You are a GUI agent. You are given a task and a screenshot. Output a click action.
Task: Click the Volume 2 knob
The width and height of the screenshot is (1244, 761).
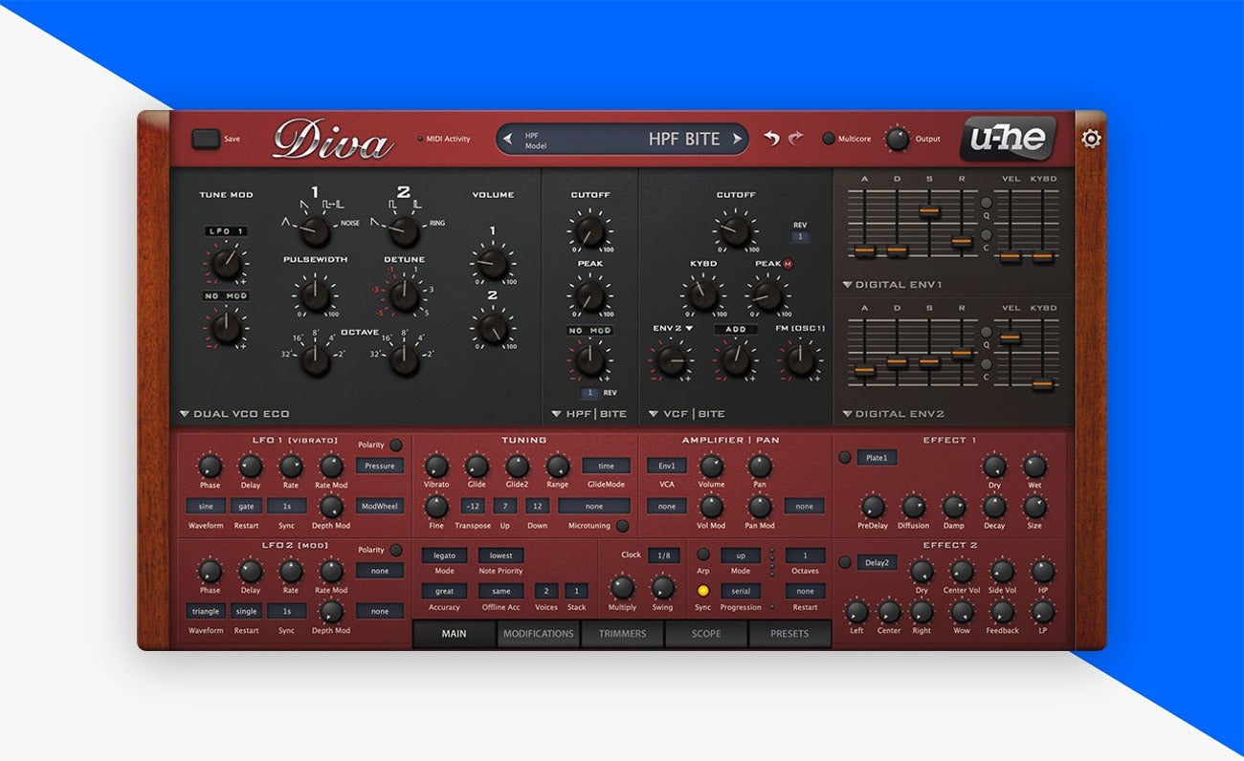pos(493,329)
